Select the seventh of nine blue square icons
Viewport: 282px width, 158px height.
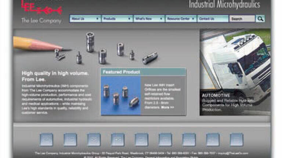[189, 140]
